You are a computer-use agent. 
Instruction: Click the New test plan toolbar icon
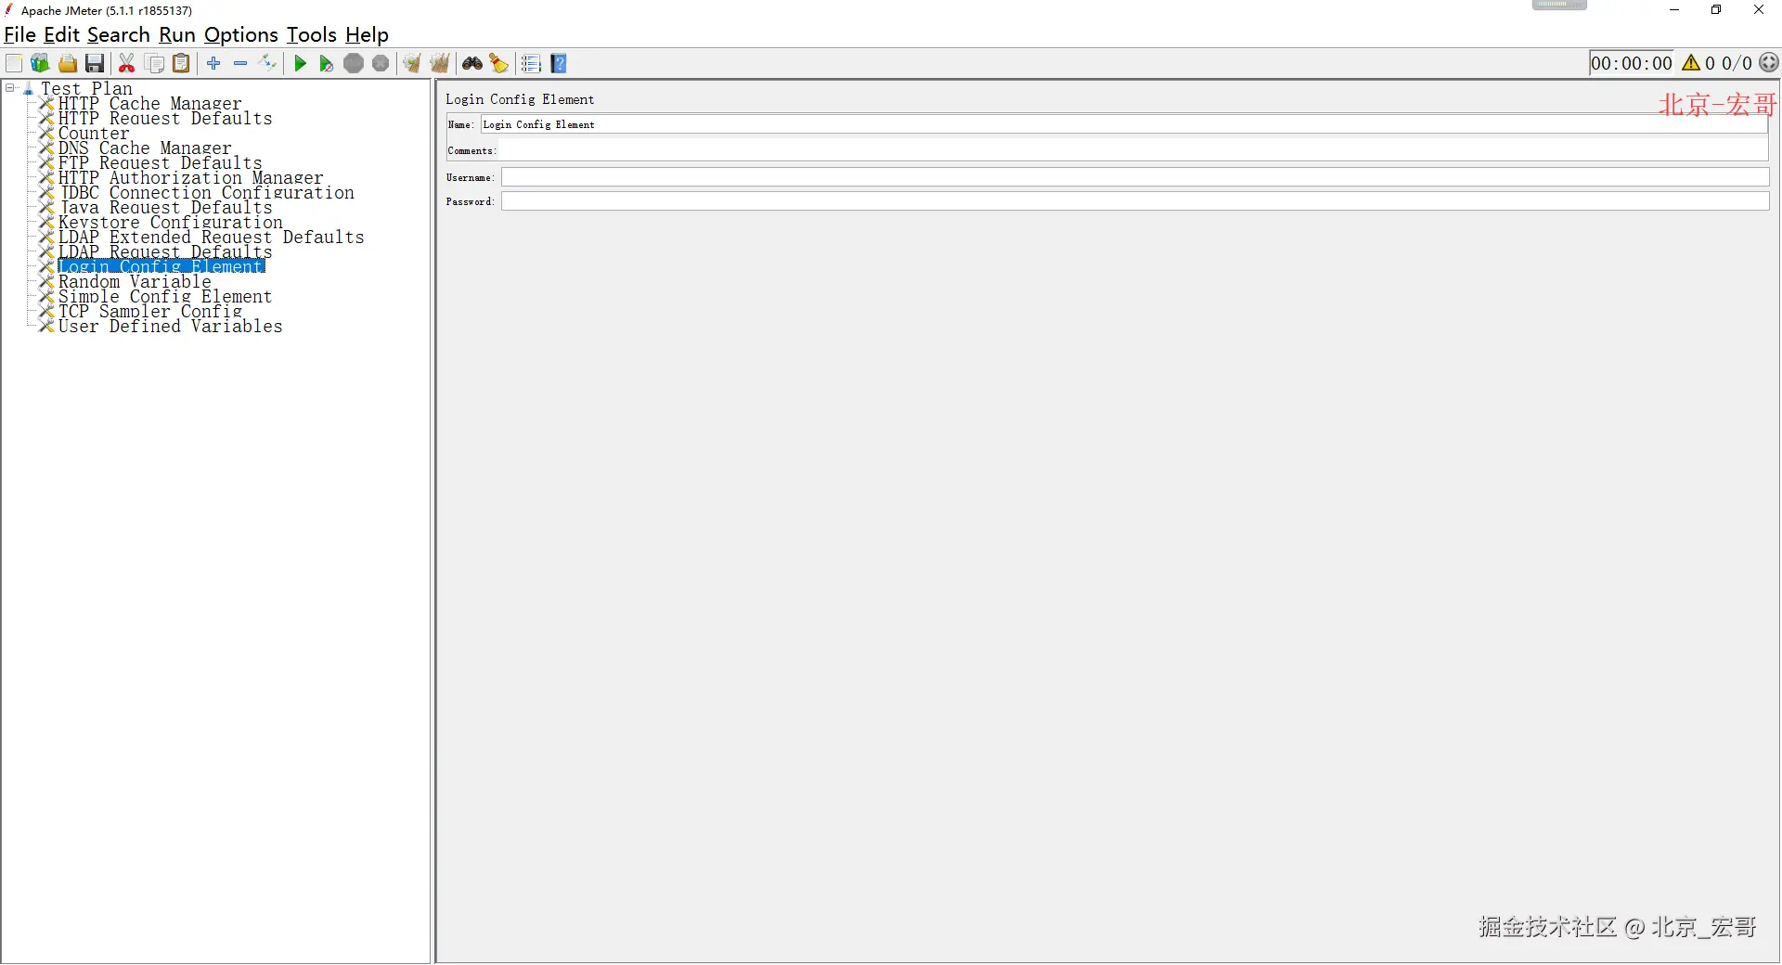click(x=14, y=63)
